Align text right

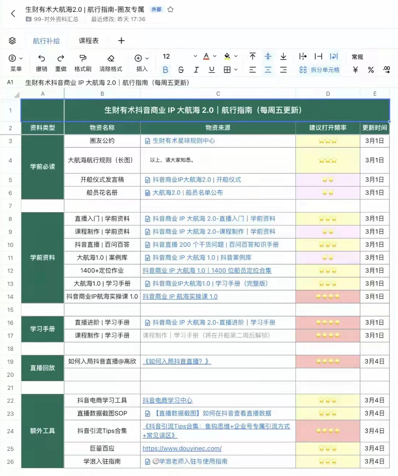point(283,70)
